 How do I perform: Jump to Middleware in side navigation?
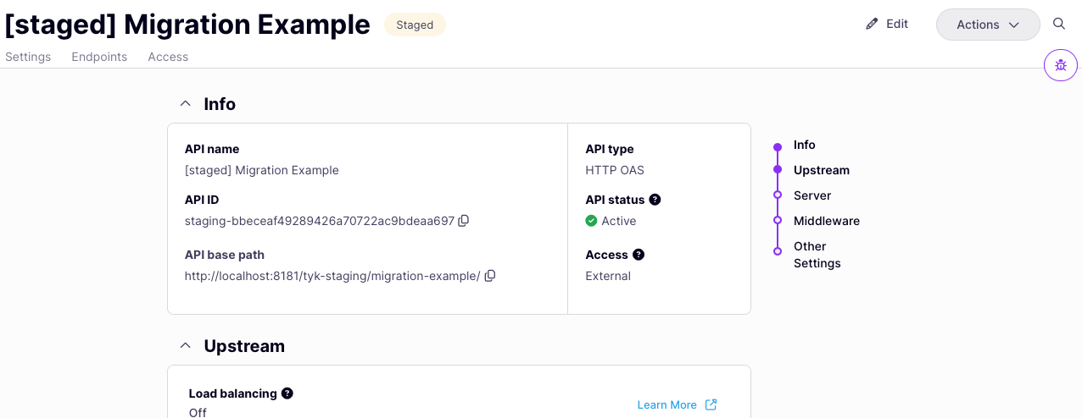point(826,221)
